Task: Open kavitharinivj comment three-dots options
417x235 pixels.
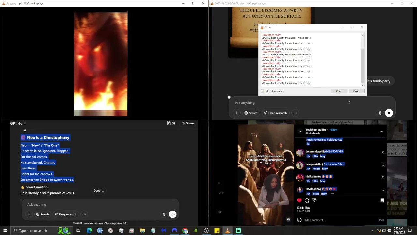Action: point(332,194)
